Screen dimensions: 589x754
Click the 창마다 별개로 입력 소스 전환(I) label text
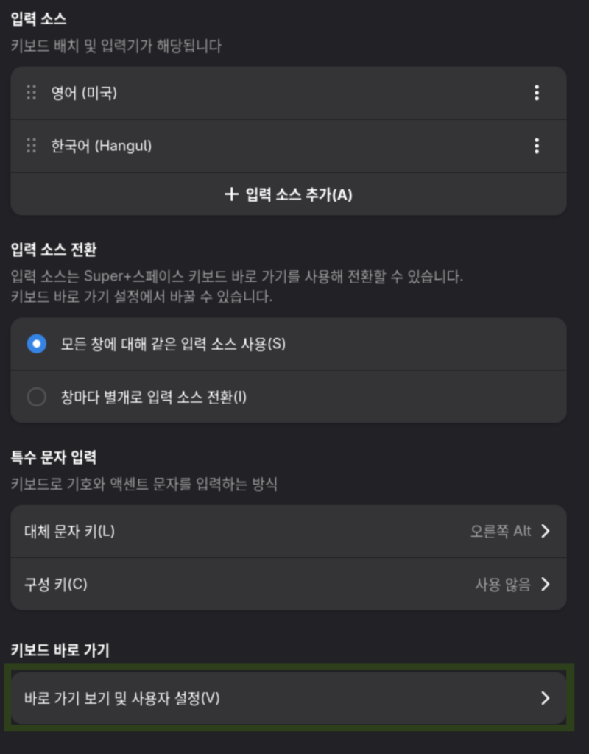pyautogui.click(x=154, y=397)
